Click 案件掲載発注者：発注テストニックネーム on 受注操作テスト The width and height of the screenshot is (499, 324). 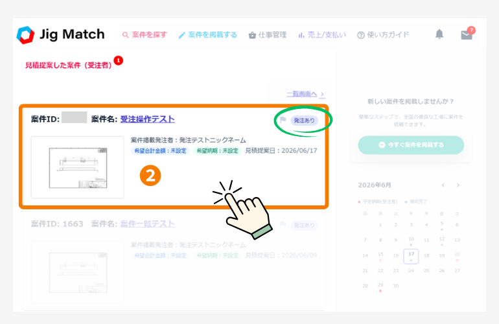pos(189,140)
